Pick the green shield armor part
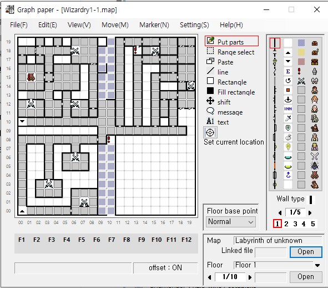Screen dimensions: 328x288 (288, 128)
